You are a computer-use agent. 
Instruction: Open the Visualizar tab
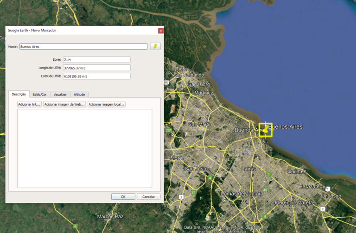[60, 94]
